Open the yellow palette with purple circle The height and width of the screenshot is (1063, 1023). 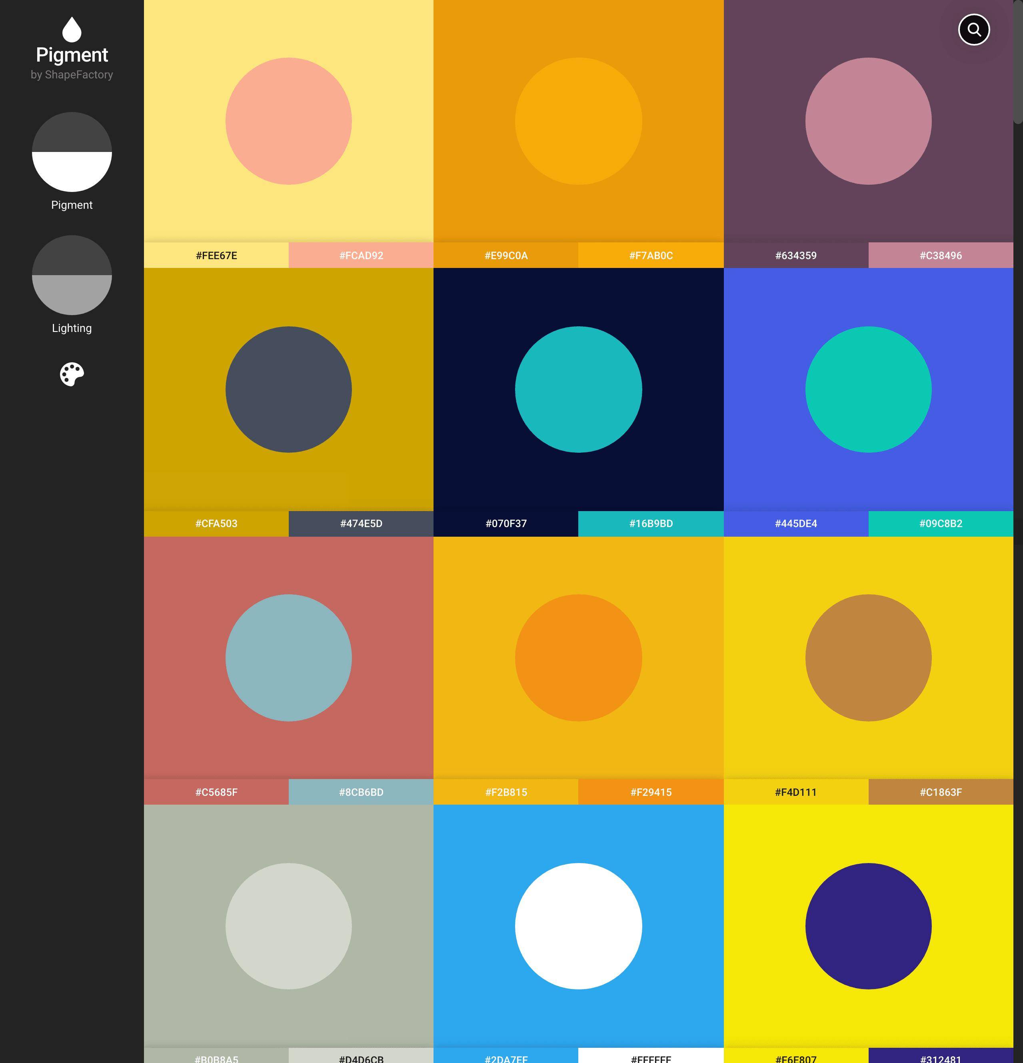pos(868,926)
